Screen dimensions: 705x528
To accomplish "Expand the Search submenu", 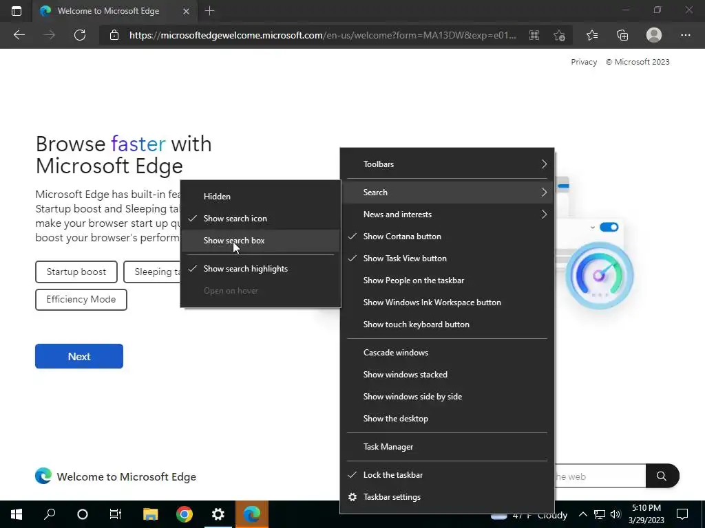I will coord(447,192).
